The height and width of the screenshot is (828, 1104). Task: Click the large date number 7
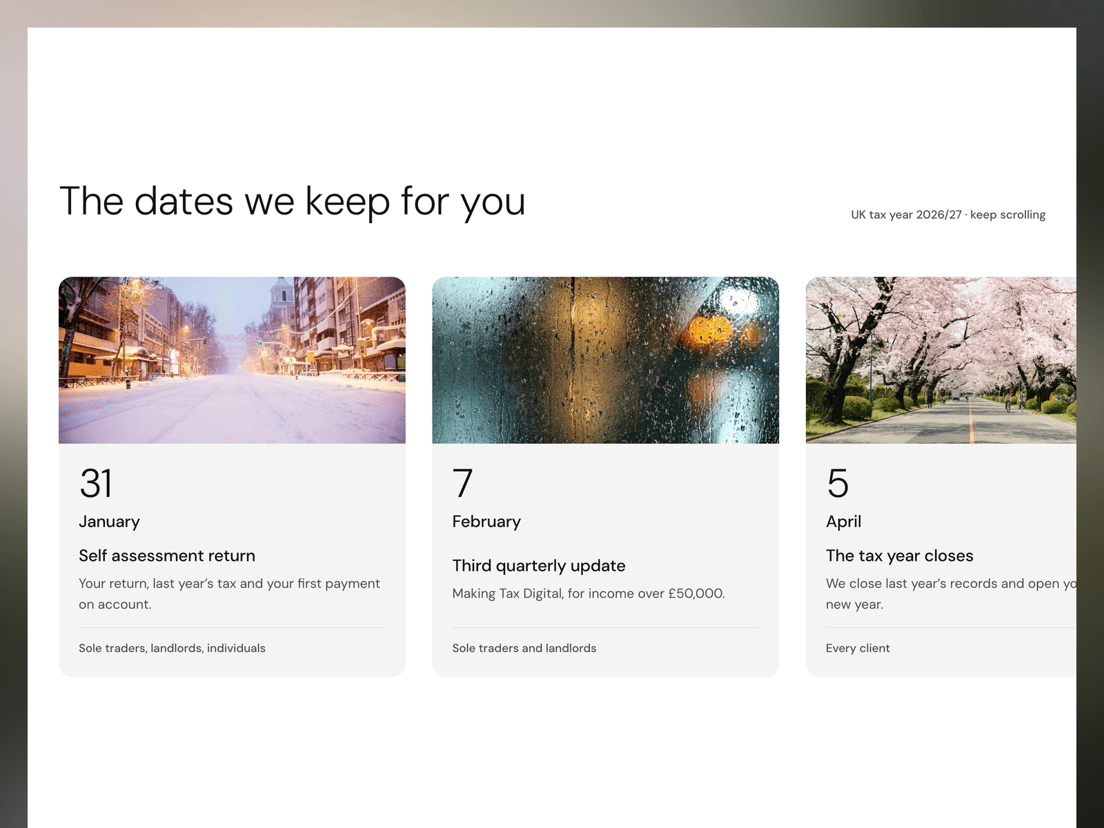(462, 483)
